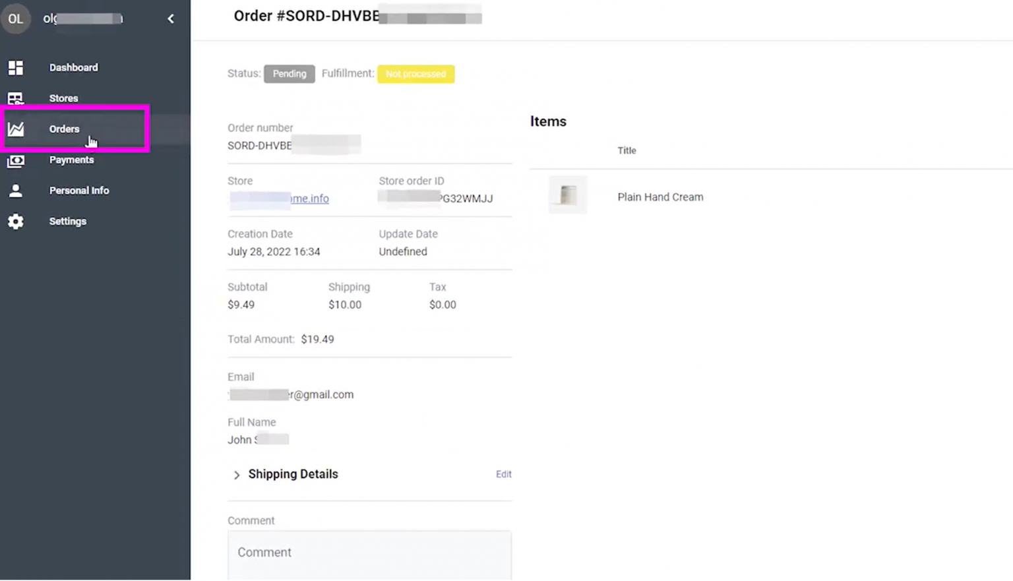
Task: Open the Dashboard grid icon
Action: [x=15, y=67]
